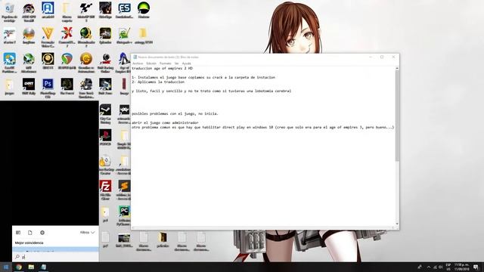Open the Ver menu in Notepad
This screenshot has width=484, height=272.
(176, 63)
